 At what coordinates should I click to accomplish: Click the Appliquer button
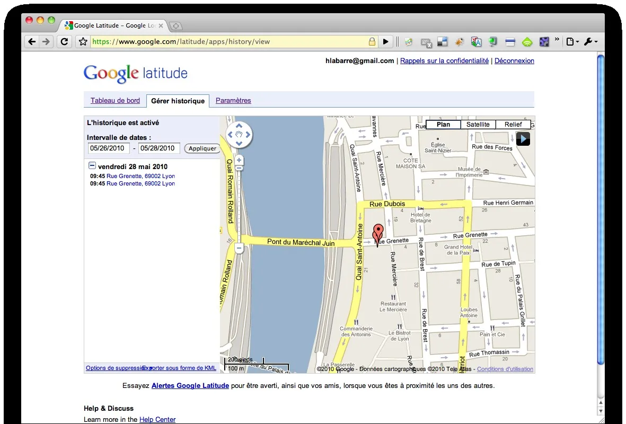tap(202, 148)
